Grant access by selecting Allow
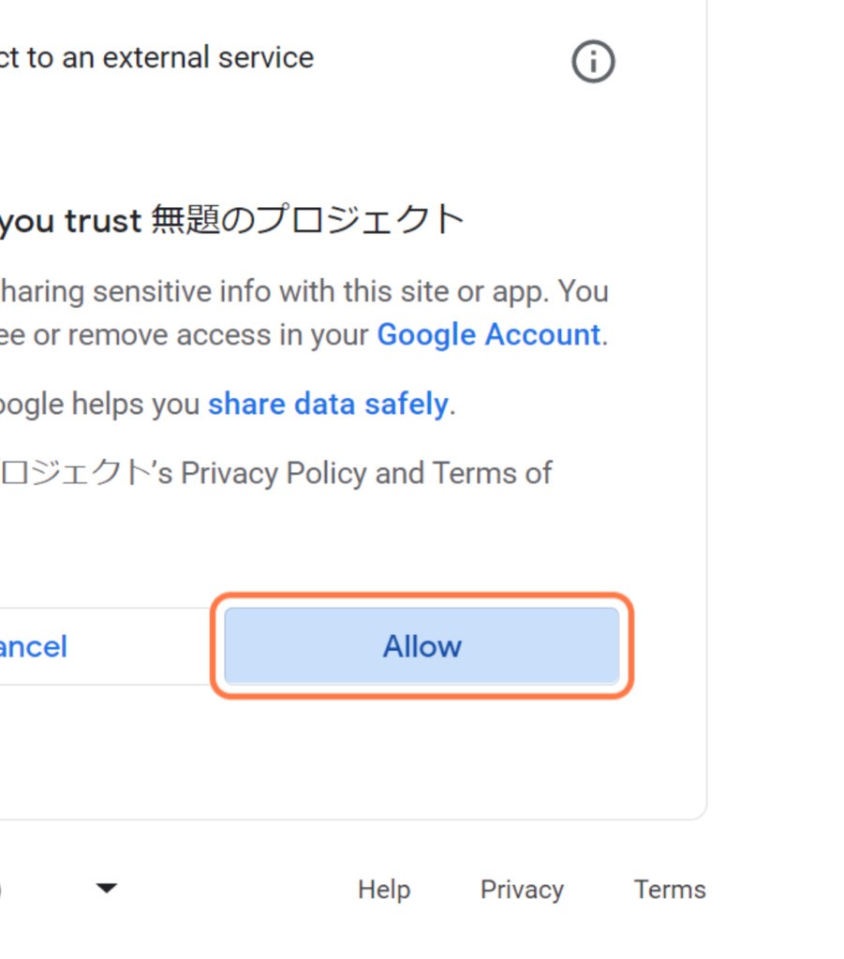The width and height of the screenshot is (844, 959). pos(422,645)
